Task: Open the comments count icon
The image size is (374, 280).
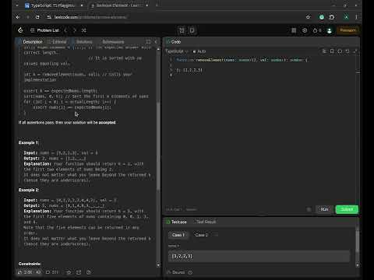Action: pyautogui.click(x=52, y=272)
